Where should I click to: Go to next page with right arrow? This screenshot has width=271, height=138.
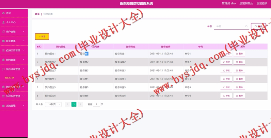[x=80, y=104]
